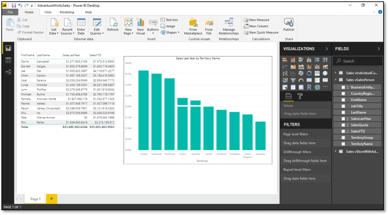Select the globe map visual
This screenshot has height=215, width=388.
[325, 73]
